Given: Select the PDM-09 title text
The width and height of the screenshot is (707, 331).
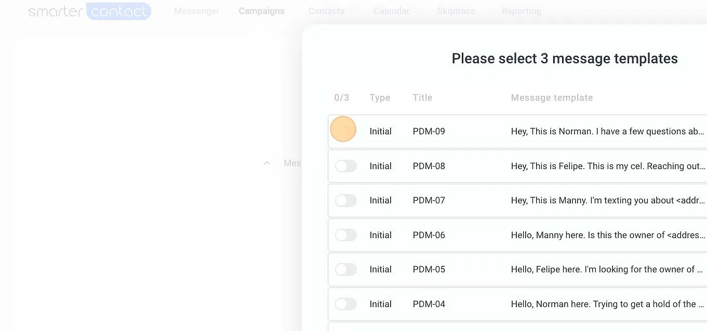Looking at the screenshot, I should (x=429, y=131).
